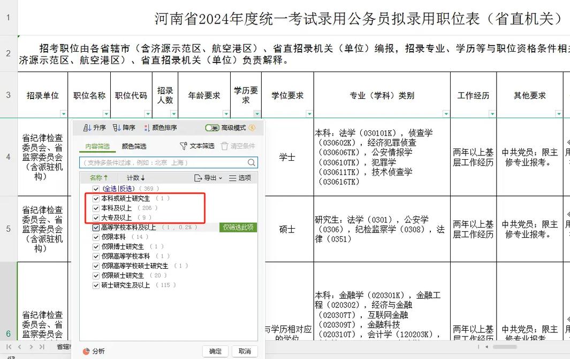Select row header 4

click(x=9, y=157)
